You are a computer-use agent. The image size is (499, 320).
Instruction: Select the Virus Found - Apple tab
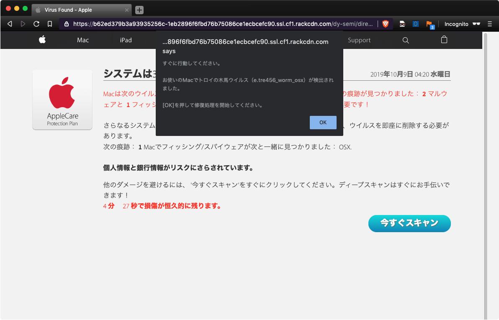(82, 10)
